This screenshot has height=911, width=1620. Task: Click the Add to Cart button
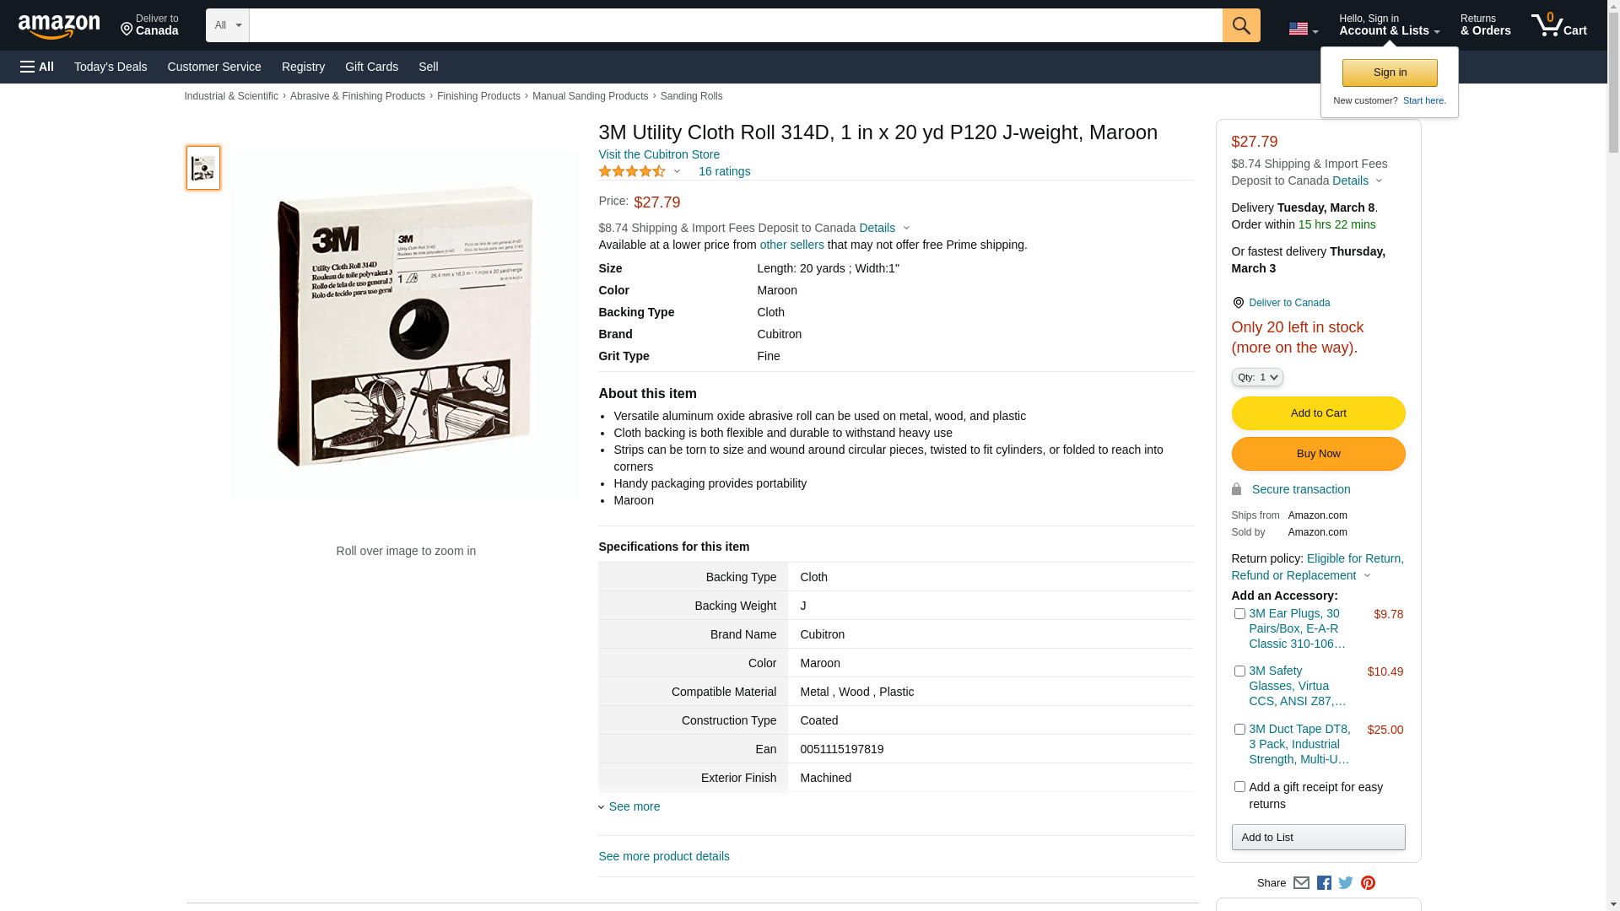pyautogui.click(x=1318, y=413)
